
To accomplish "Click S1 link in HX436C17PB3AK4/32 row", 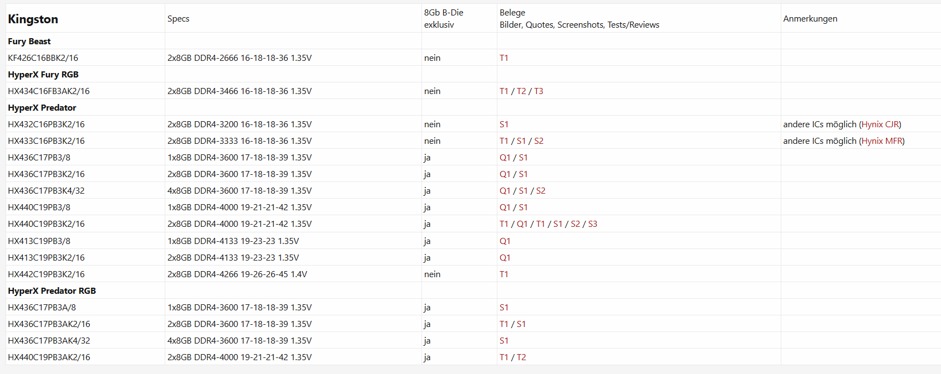I will tap(503, 341).
